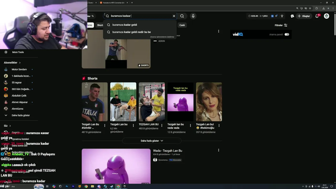The width and height of the screenshot is (336, 189).
Task: Open the vidIQ list icon in header
Action: pos(276,16)
